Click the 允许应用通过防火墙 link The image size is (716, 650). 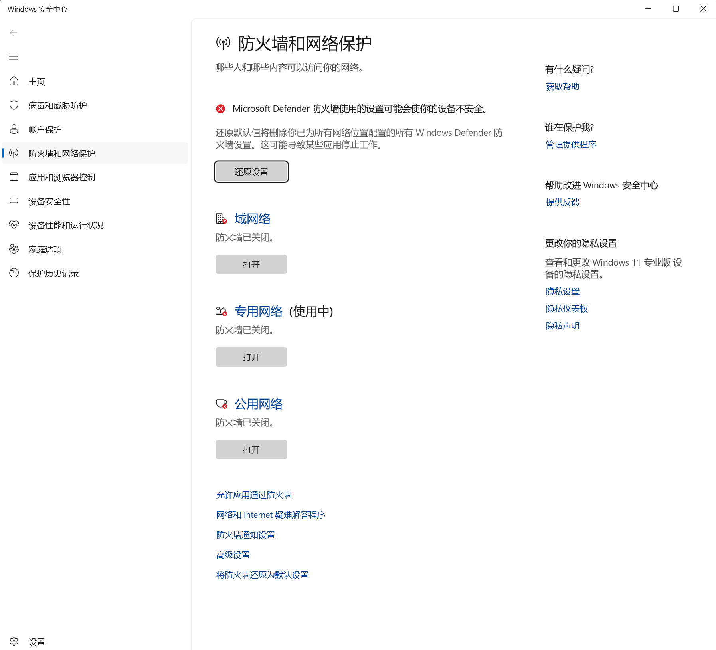pyautogui.click(x=254, y=495)
